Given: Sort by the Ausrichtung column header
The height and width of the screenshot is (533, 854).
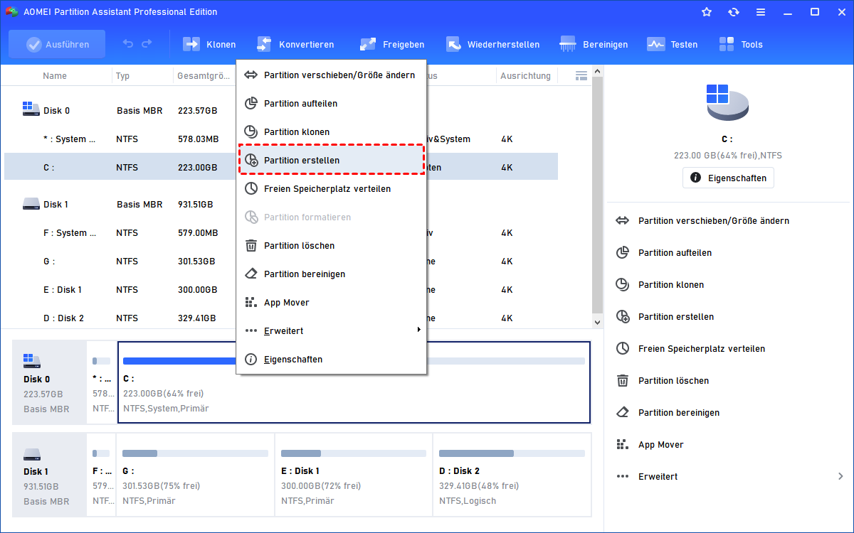Looking at the screenshot, I should [x=525, y=75].
